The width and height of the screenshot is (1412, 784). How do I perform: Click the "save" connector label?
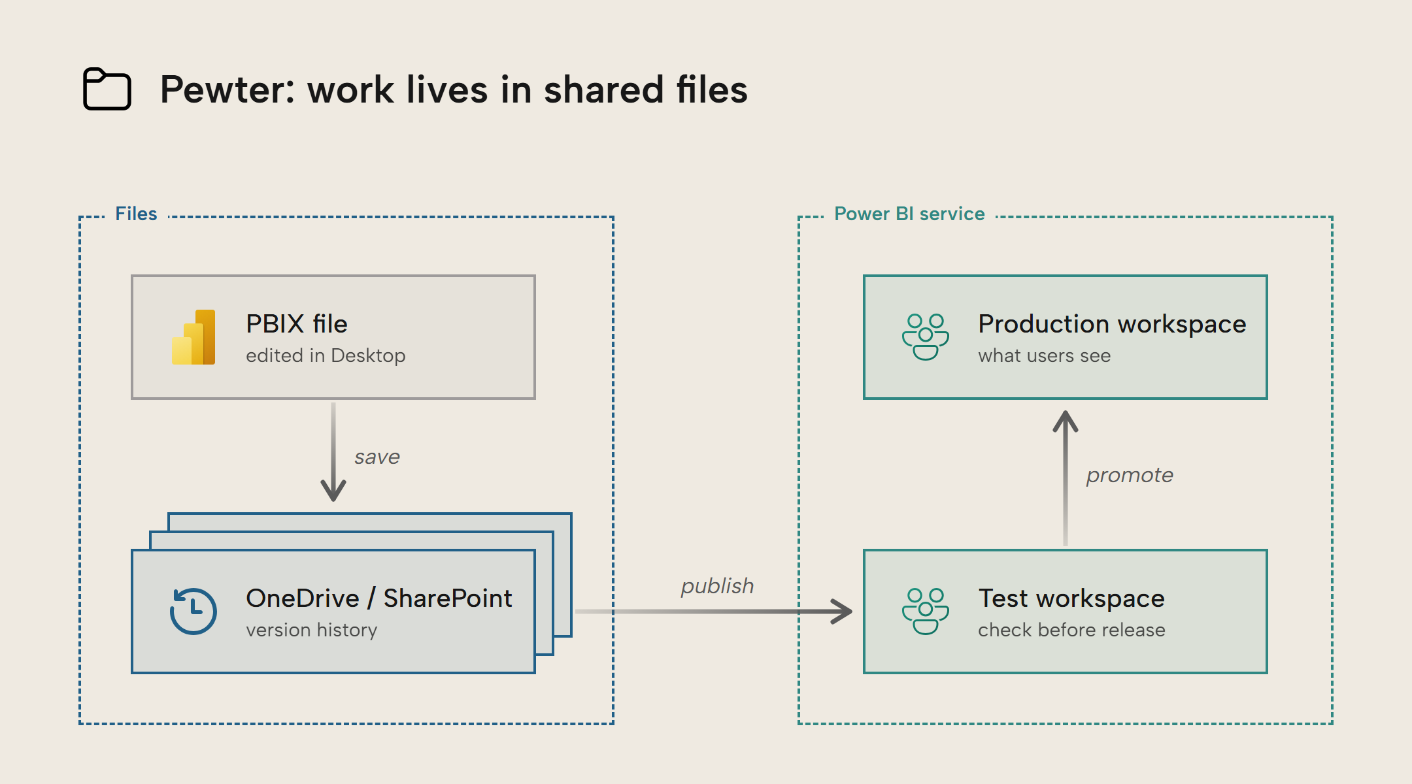(x=377, y=457)
